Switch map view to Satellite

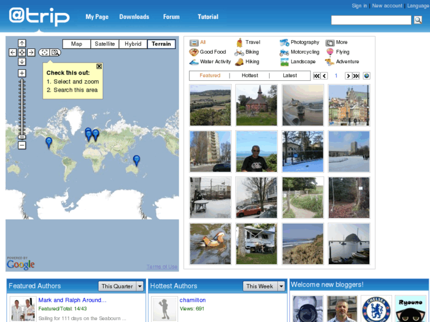[x=105, y=44]
